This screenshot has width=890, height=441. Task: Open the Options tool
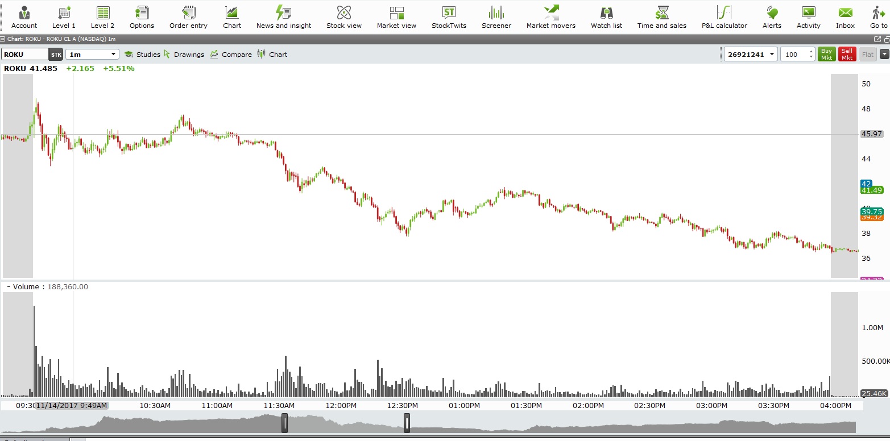142,17
